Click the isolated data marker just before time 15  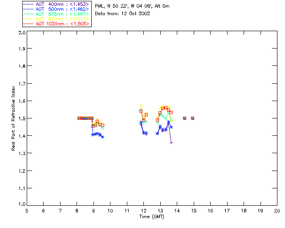(192, 118)
